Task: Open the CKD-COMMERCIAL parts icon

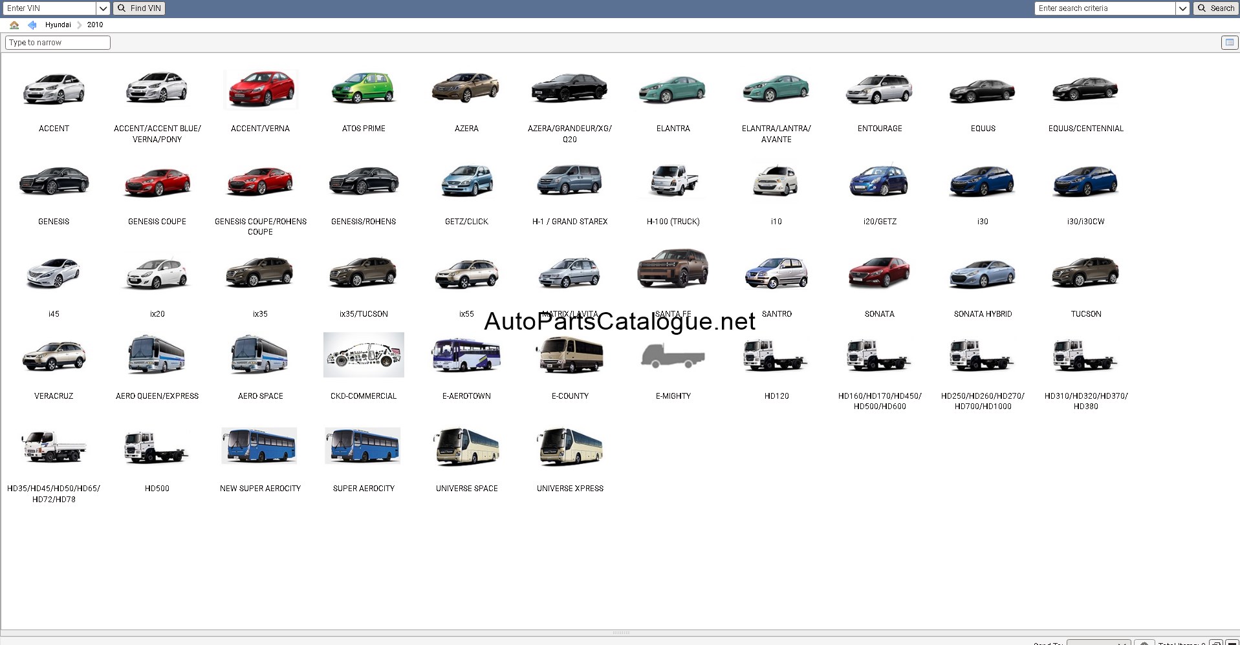Action: point(364,355)
